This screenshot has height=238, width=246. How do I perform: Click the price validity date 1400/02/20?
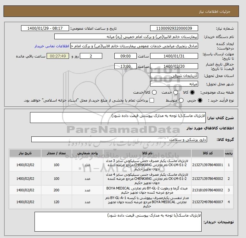click(x=174, y=66)
